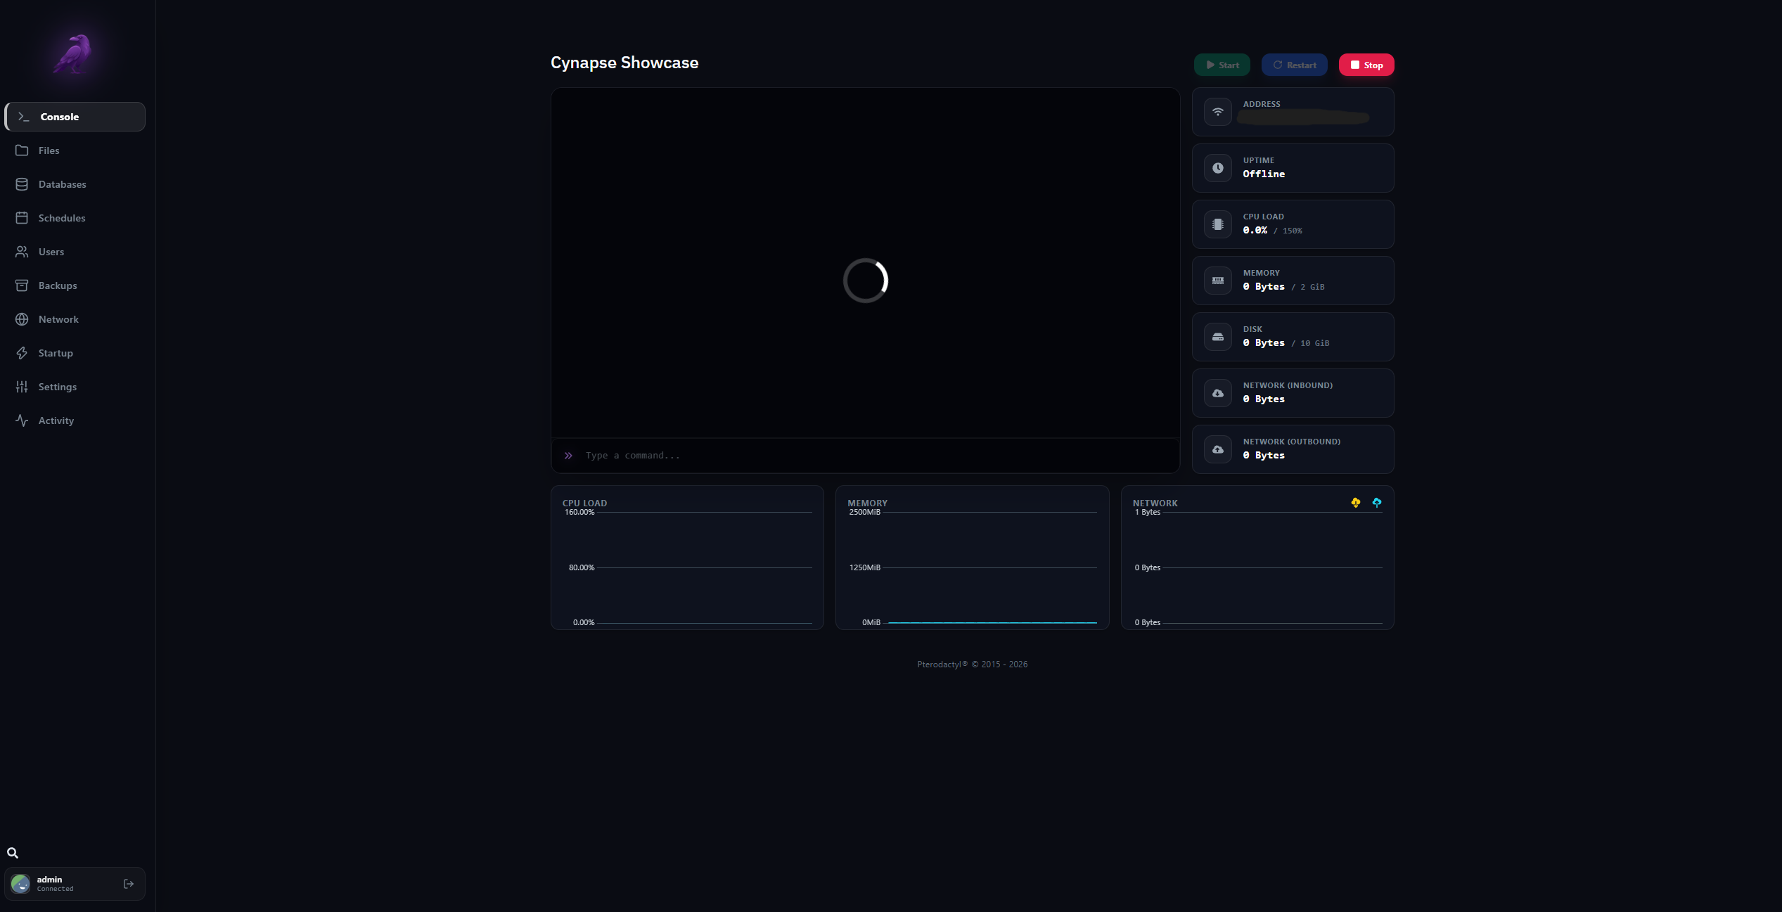
Task: Click the console terminal output area
Action: click(x=865, y=263)
